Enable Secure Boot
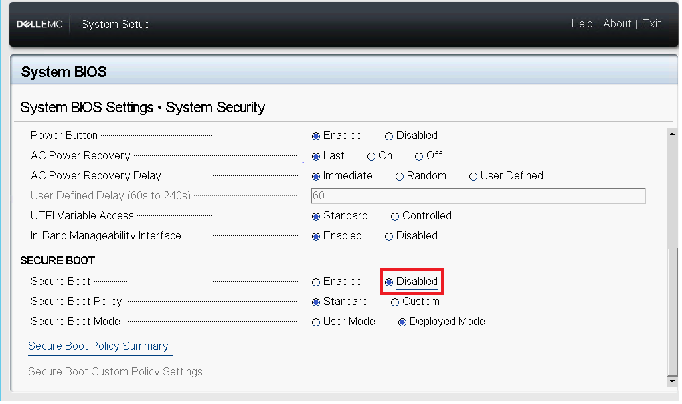Screen dimensions: 682x404 point(315,282)
